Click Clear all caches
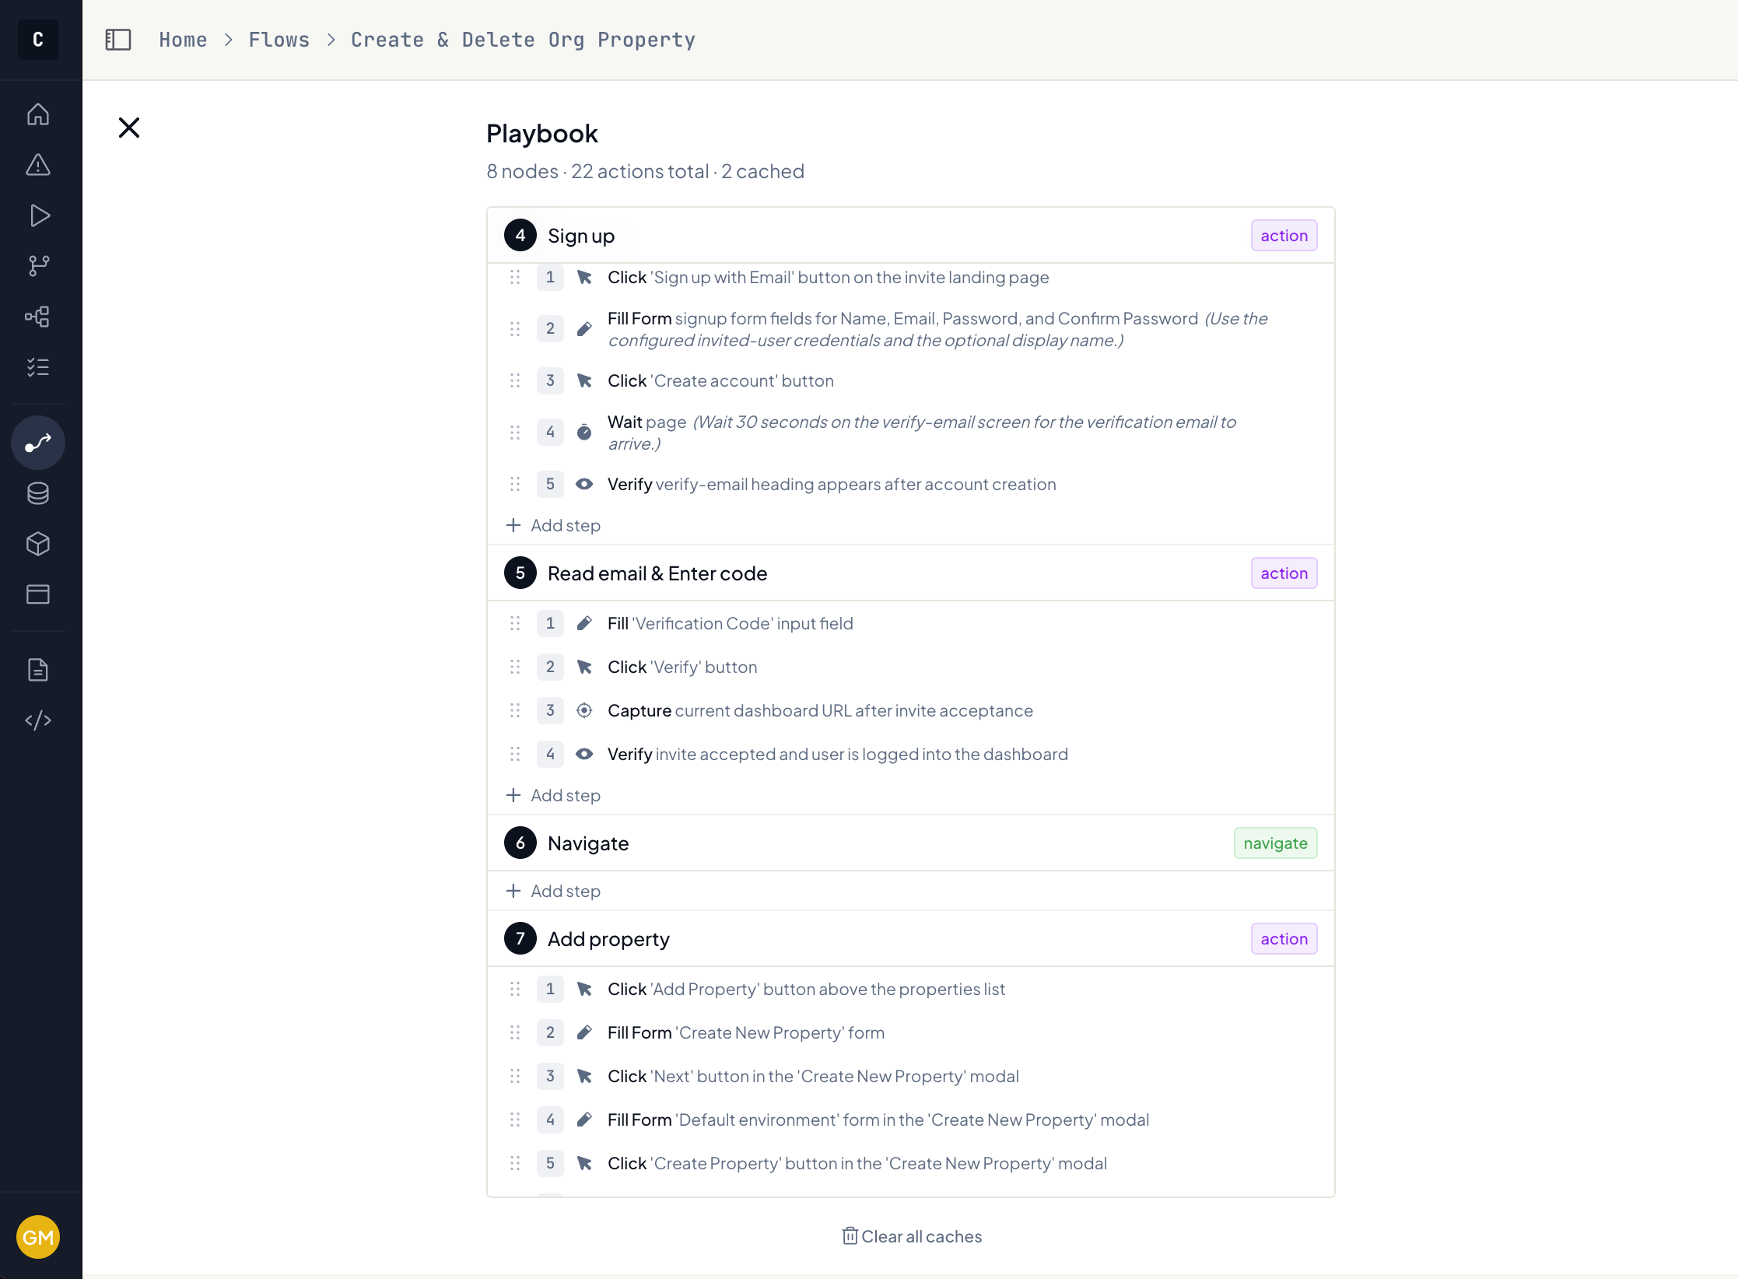Viewport: 1738px width, 1279px height. [x=912, y=1236]
